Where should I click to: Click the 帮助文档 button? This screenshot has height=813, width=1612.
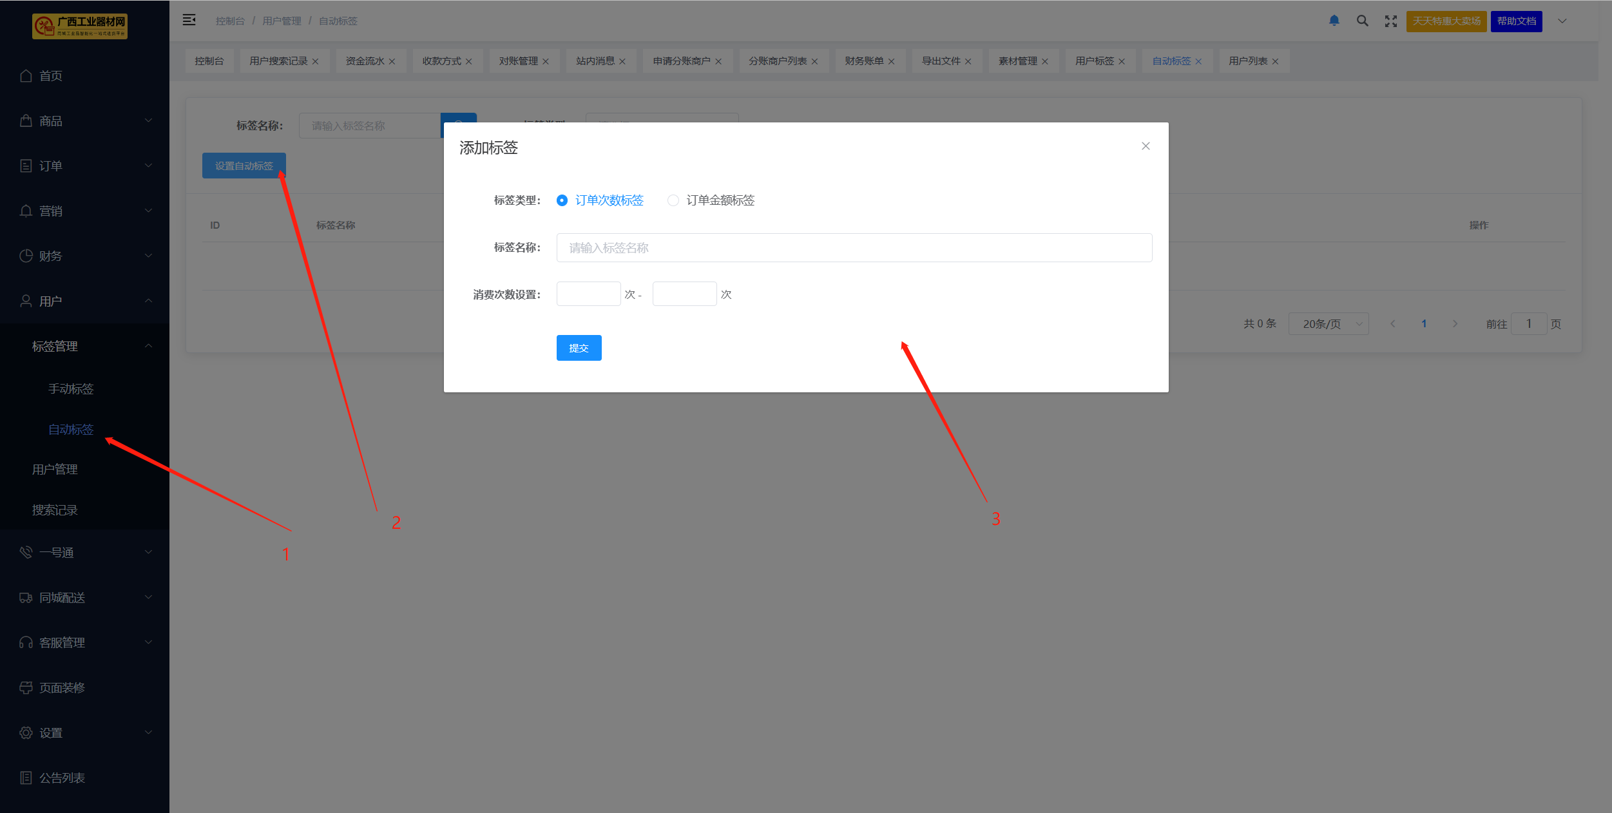click(1516, 21)
